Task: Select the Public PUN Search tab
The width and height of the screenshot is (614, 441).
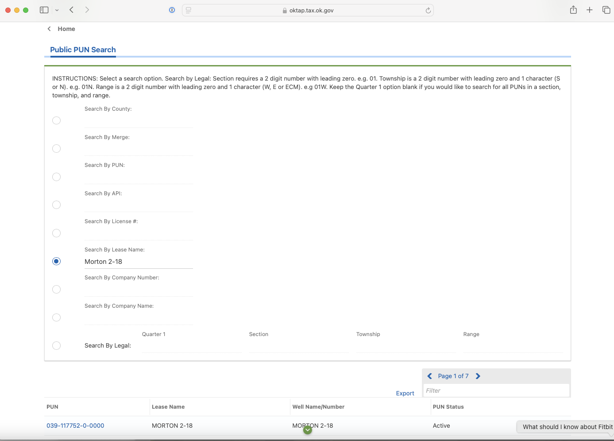Action: [x=83, y=50]
